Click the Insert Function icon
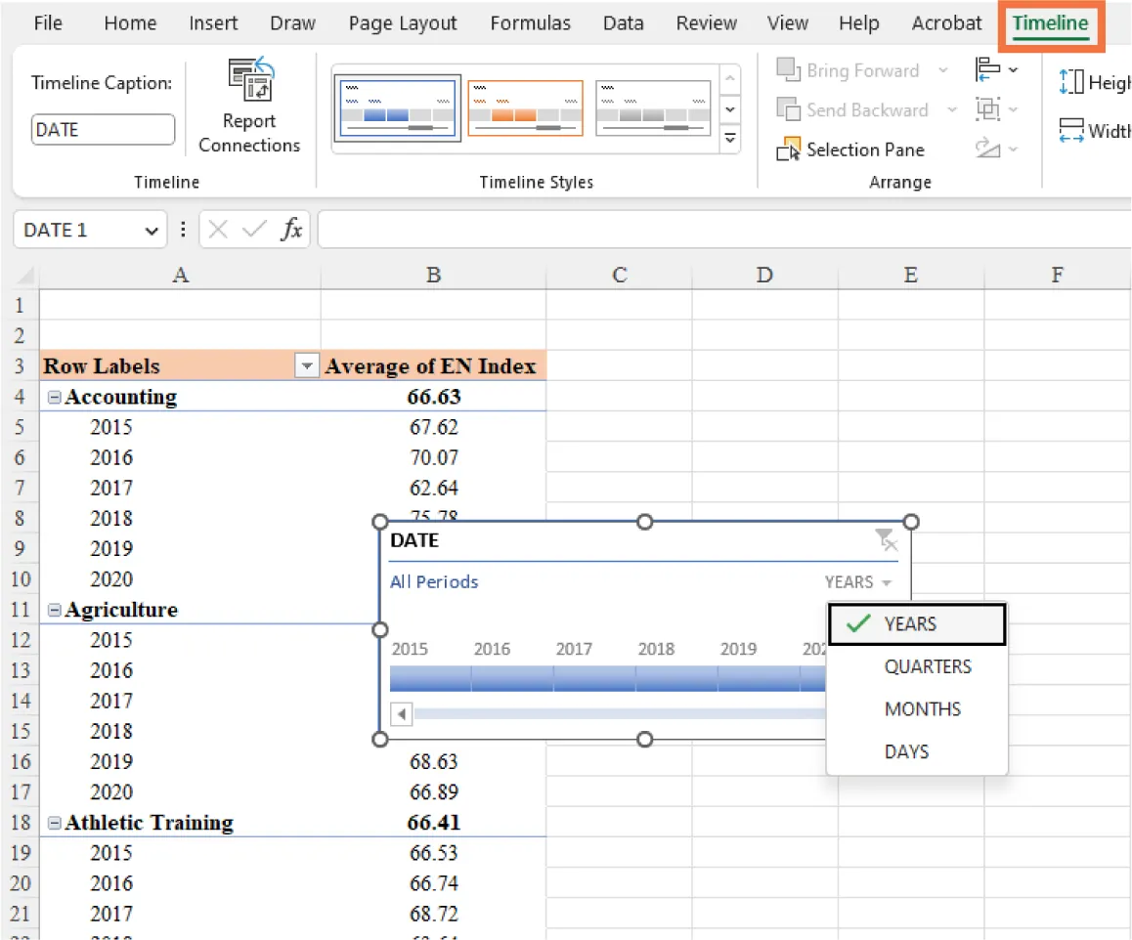The image size is (1132, 940). point(292,229)
